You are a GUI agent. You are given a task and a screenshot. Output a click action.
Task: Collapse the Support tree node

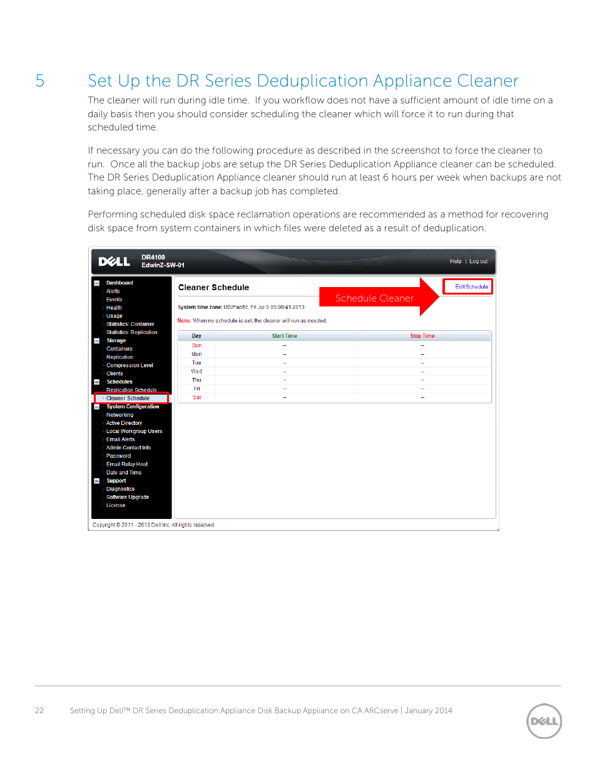(96, 481)
